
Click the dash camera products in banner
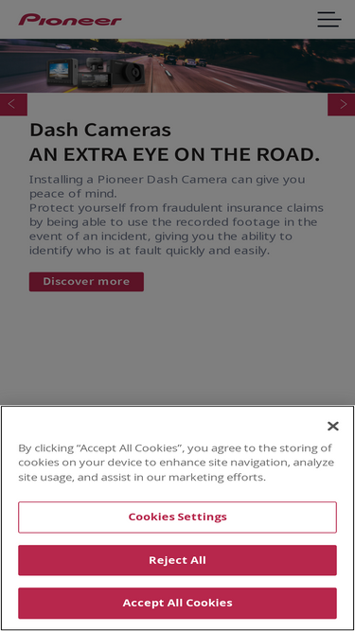(96, 73)
